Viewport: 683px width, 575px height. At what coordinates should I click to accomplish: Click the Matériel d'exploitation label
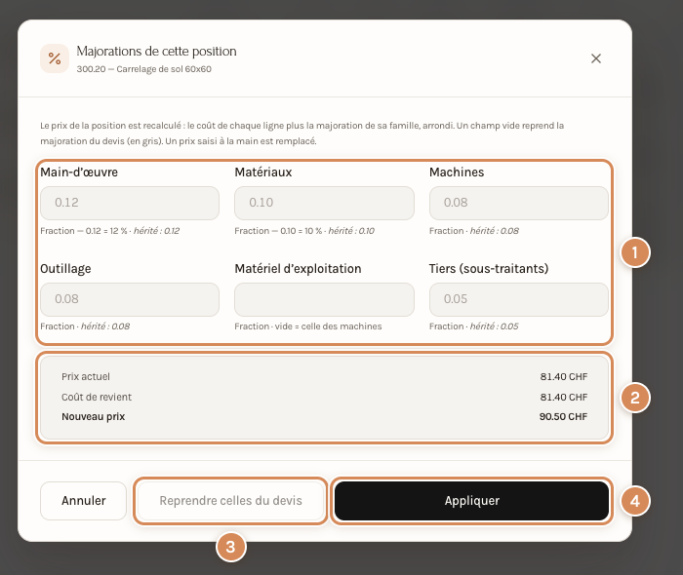tap(298, 269)
